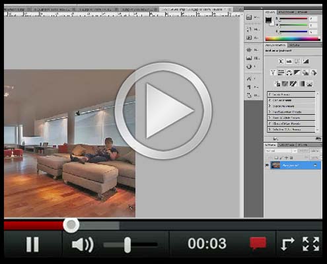Enter fullscreen with the expand arrows icon
Image resolution: width=327 pixels, height=264 pixels.
click(x=310, y=244)
